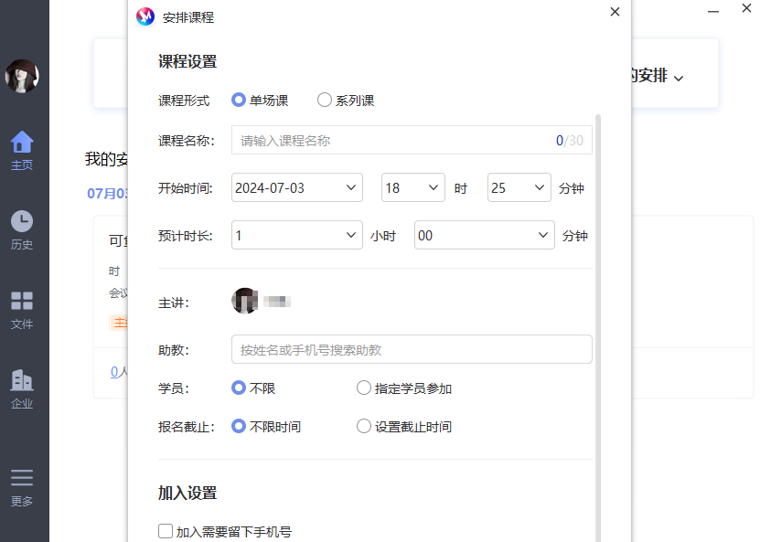Open the duration minutes dropdown showing 00
Screen dimensions: 760x542
pos(484,235)
